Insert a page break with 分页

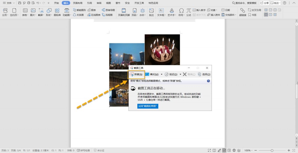5,12
